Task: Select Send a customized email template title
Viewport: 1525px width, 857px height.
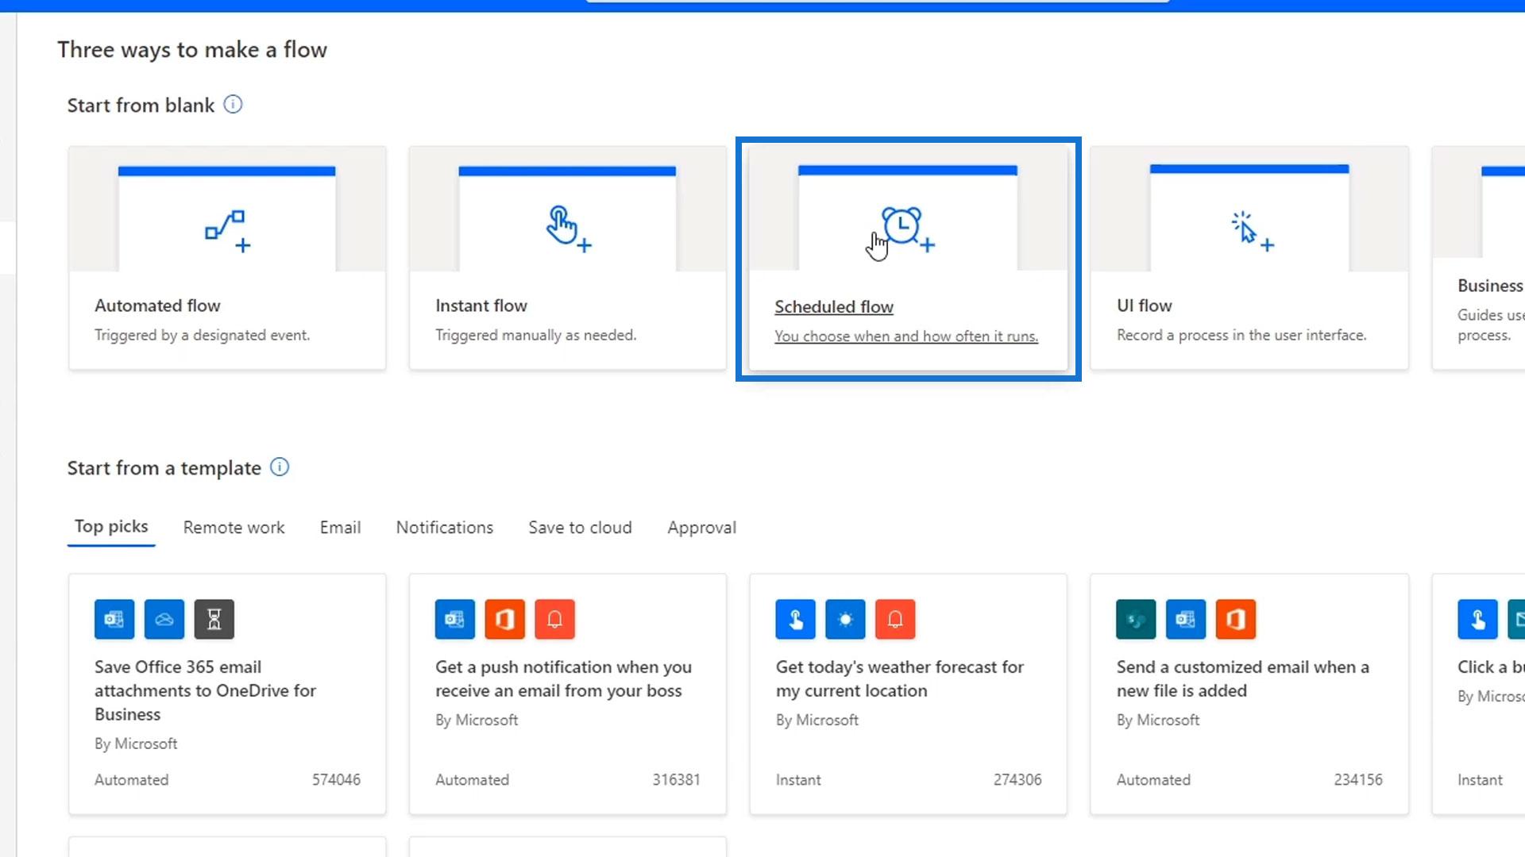Action: (x=1242, y=678)
